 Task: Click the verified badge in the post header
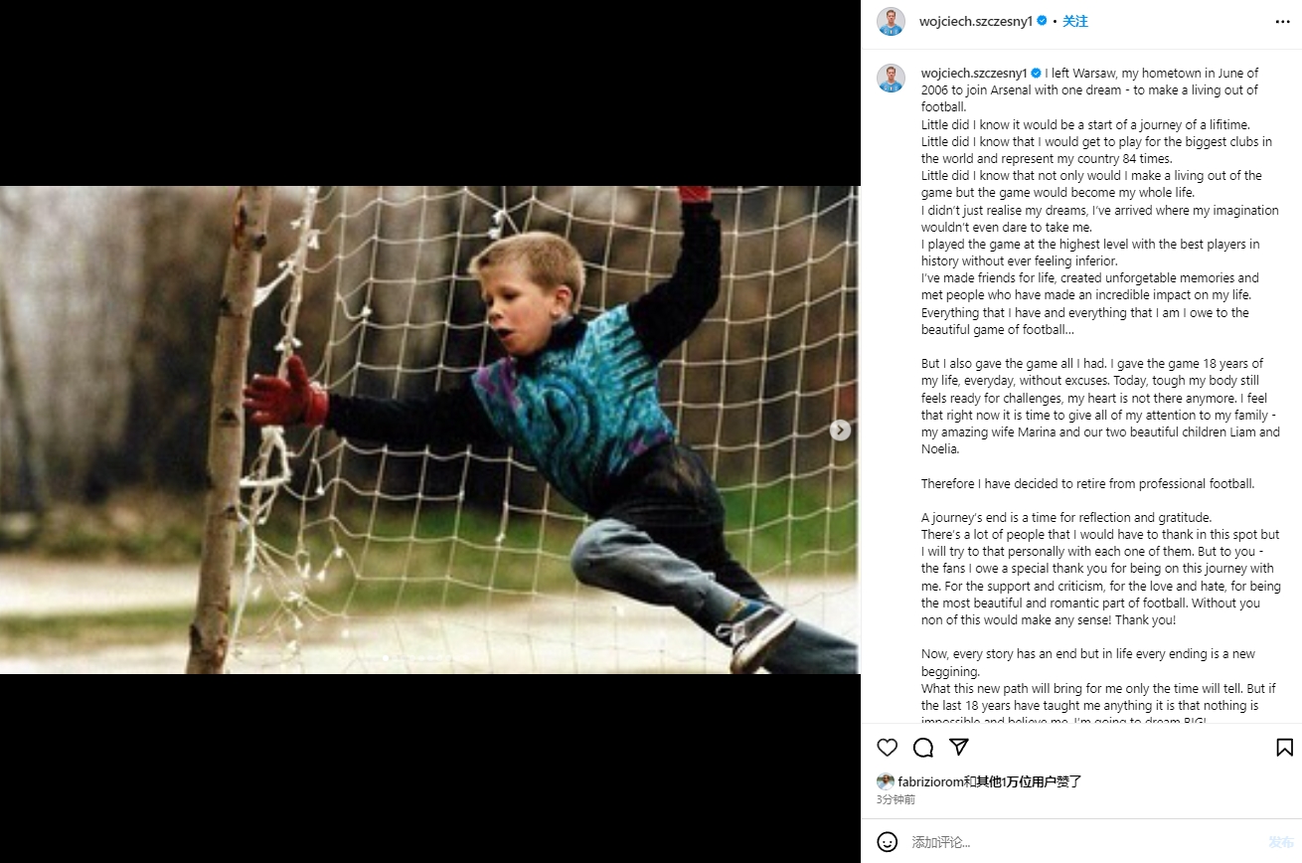pyautogui.click(x=1042, y=21)
